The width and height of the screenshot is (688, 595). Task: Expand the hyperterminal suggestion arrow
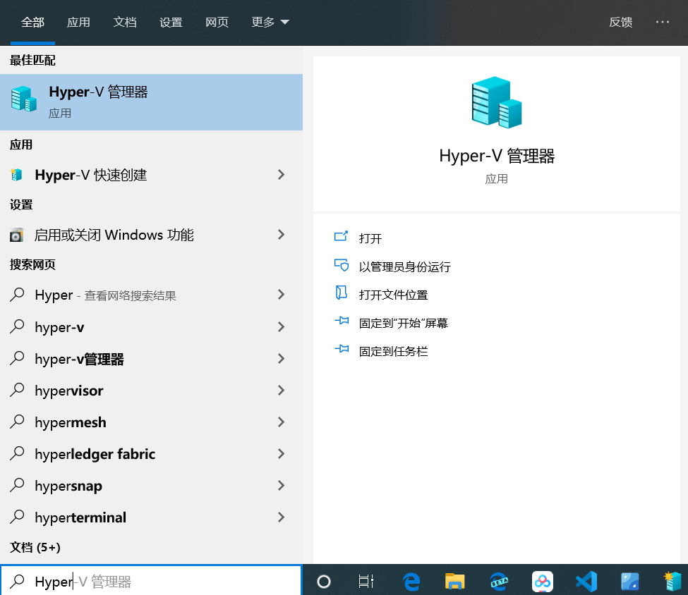[282, 517]
